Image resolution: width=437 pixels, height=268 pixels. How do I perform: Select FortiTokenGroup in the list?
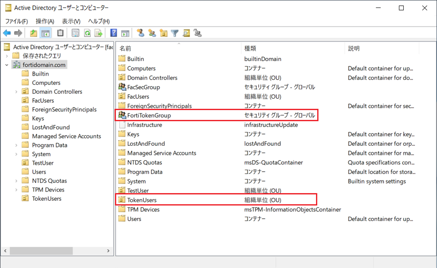[x=149, y=116]
